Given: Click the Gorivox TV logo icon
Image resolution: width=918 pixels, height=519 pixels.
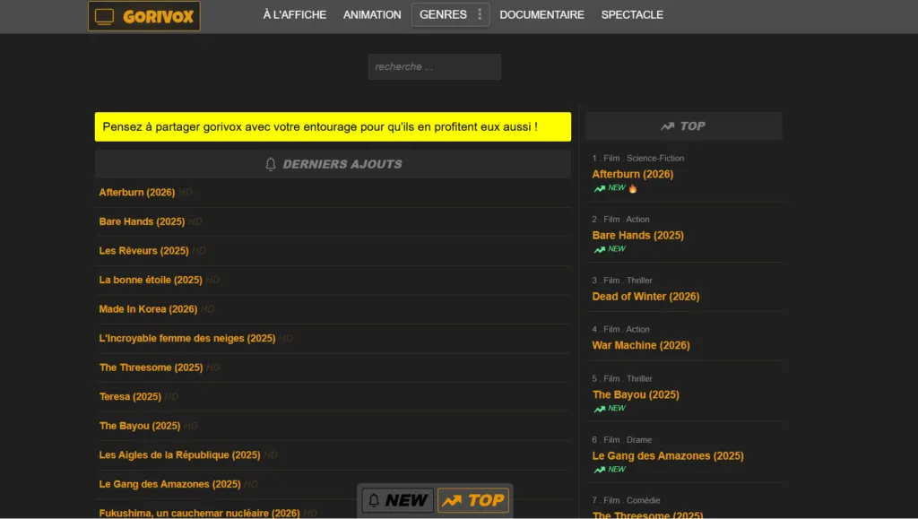Looking at the screenshot, I should tap(107, 15).
